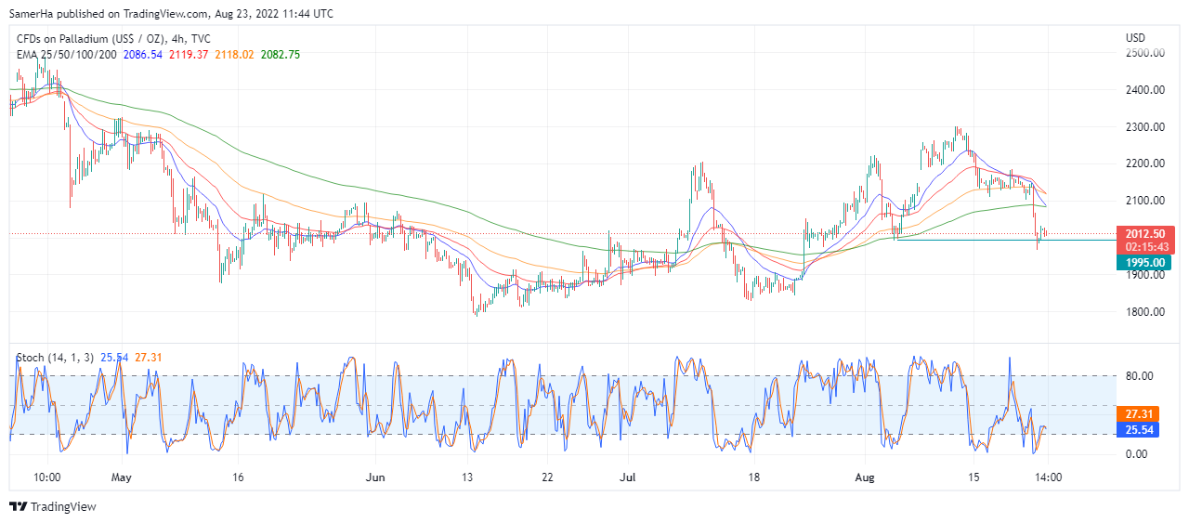Select the Stoch (14, 1, 3) indicator legend
The width and height of the screenshot is (1189, 523).
(56, 357)
